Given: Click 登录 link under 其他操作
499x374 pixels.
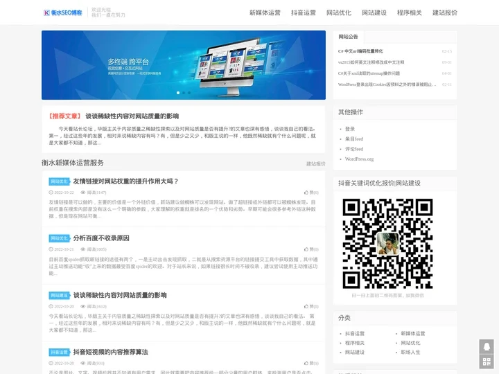Looking at the screenshot, I should pos(350,129).
